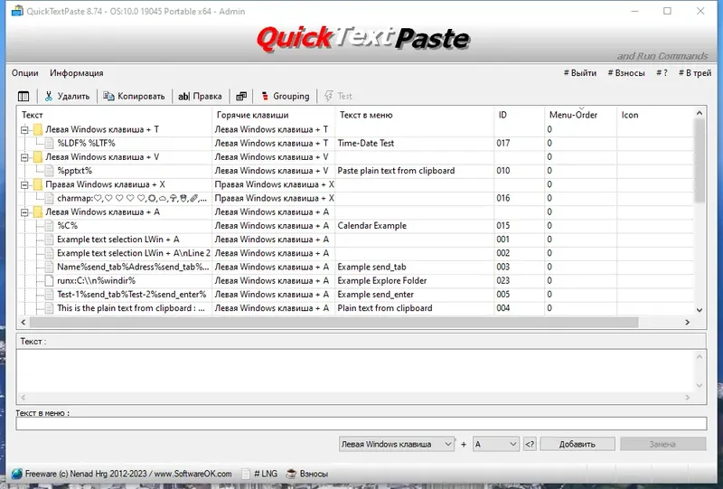Open the Grouping toolbar option

coord(285,96)
